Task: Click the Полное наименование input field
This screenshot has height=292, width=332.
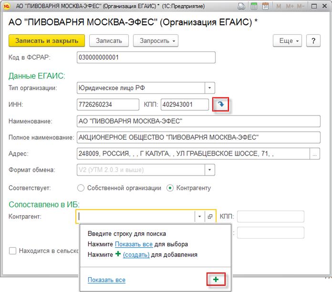Action: [198, 137]
